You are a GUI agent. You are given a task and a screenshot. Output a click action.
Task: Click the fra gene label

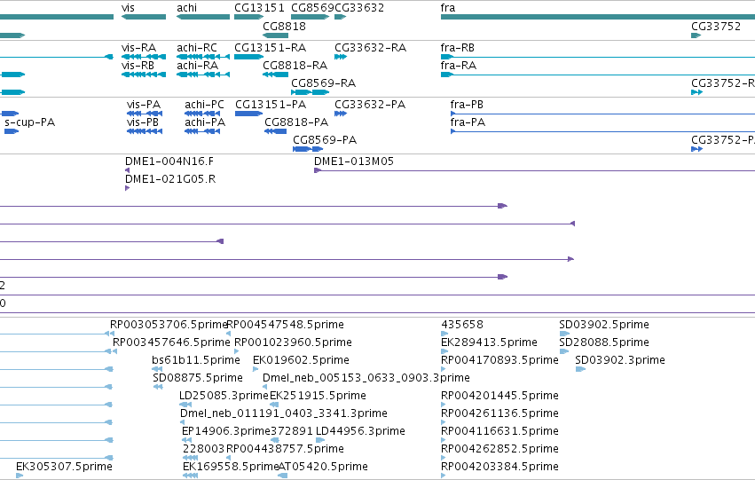pyautogui.click(x=448, y=8)
